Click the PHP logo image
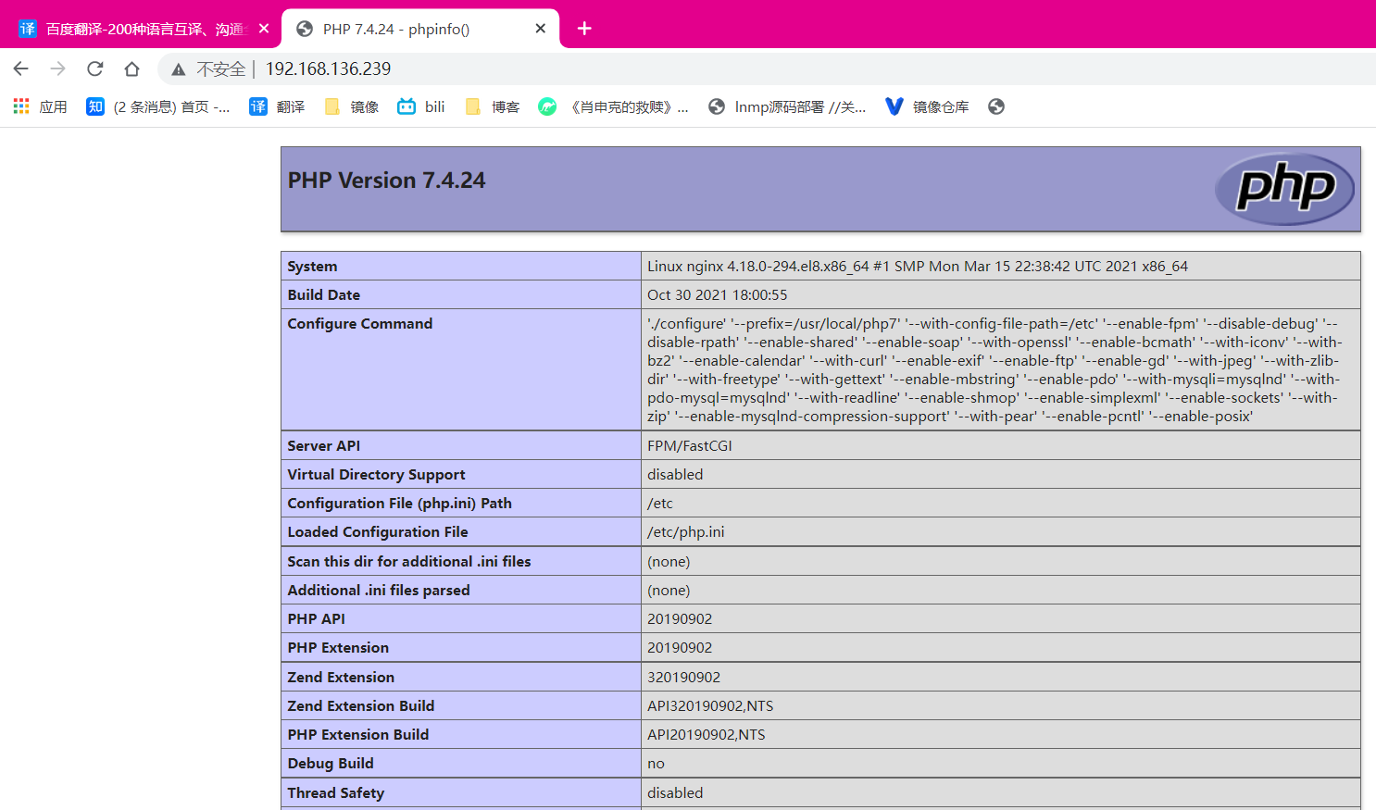This screenshot has width=1376, height=810. click(x=1284, y=189)
